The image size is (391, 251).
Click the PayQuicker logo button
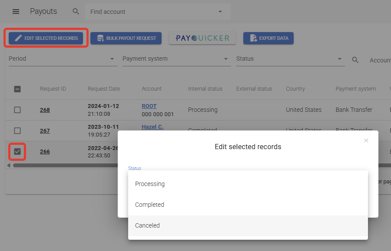(x=202, y=38)
